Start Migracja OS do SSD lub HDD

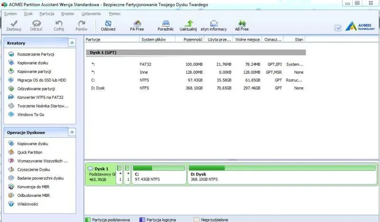click(x=41, y=80)
